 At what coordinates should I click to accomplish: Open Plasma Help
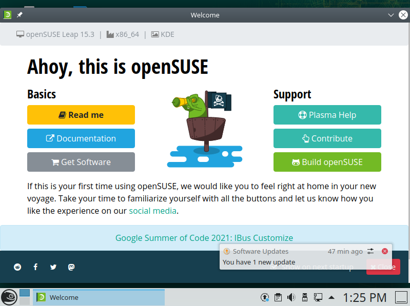tap(327, 115)
